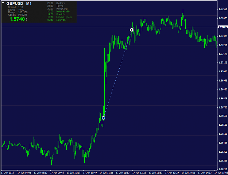Image resolution: width=228 pixels, height=175 pixels.
Task: Select the white end marker of the trendline
Action: tap(132, 30)
